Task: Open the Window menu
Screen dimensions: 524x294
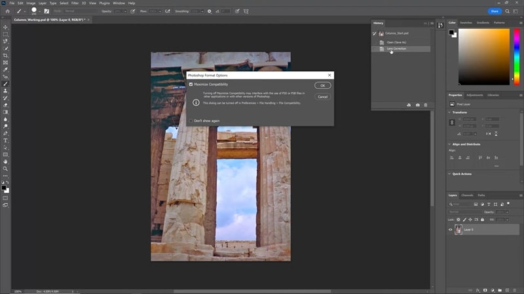Action: tap(119, 3)
